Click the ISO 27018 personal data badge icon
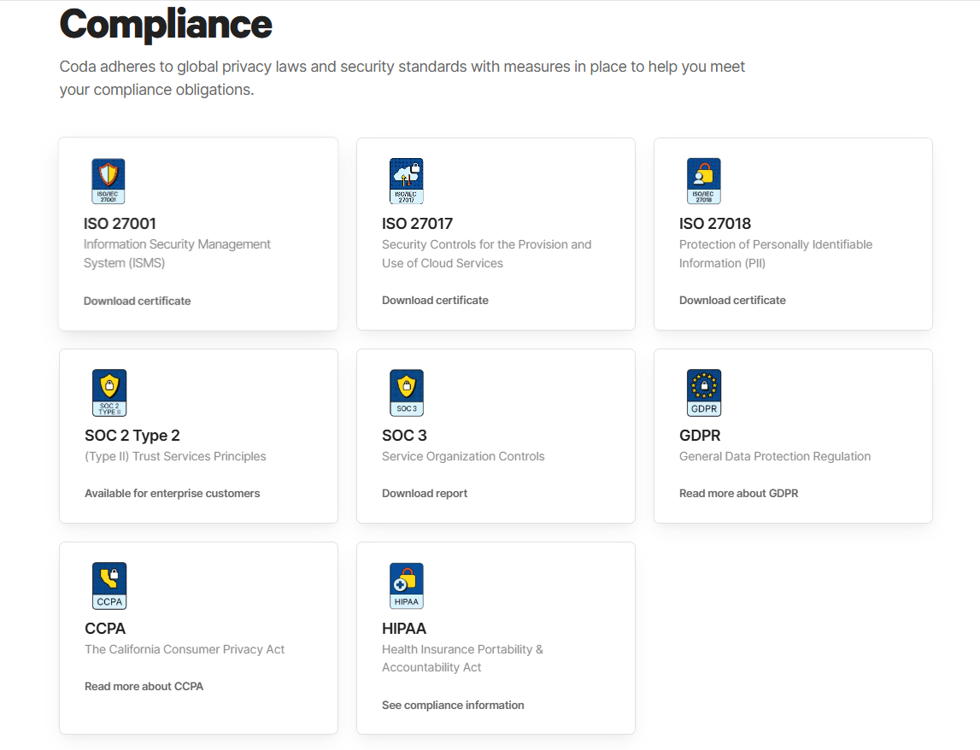 (x=703, y=180)
